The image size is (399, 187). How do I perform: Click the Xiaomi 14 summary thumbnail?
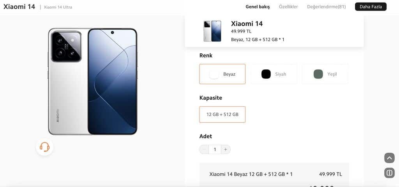[x=212, y=31]
